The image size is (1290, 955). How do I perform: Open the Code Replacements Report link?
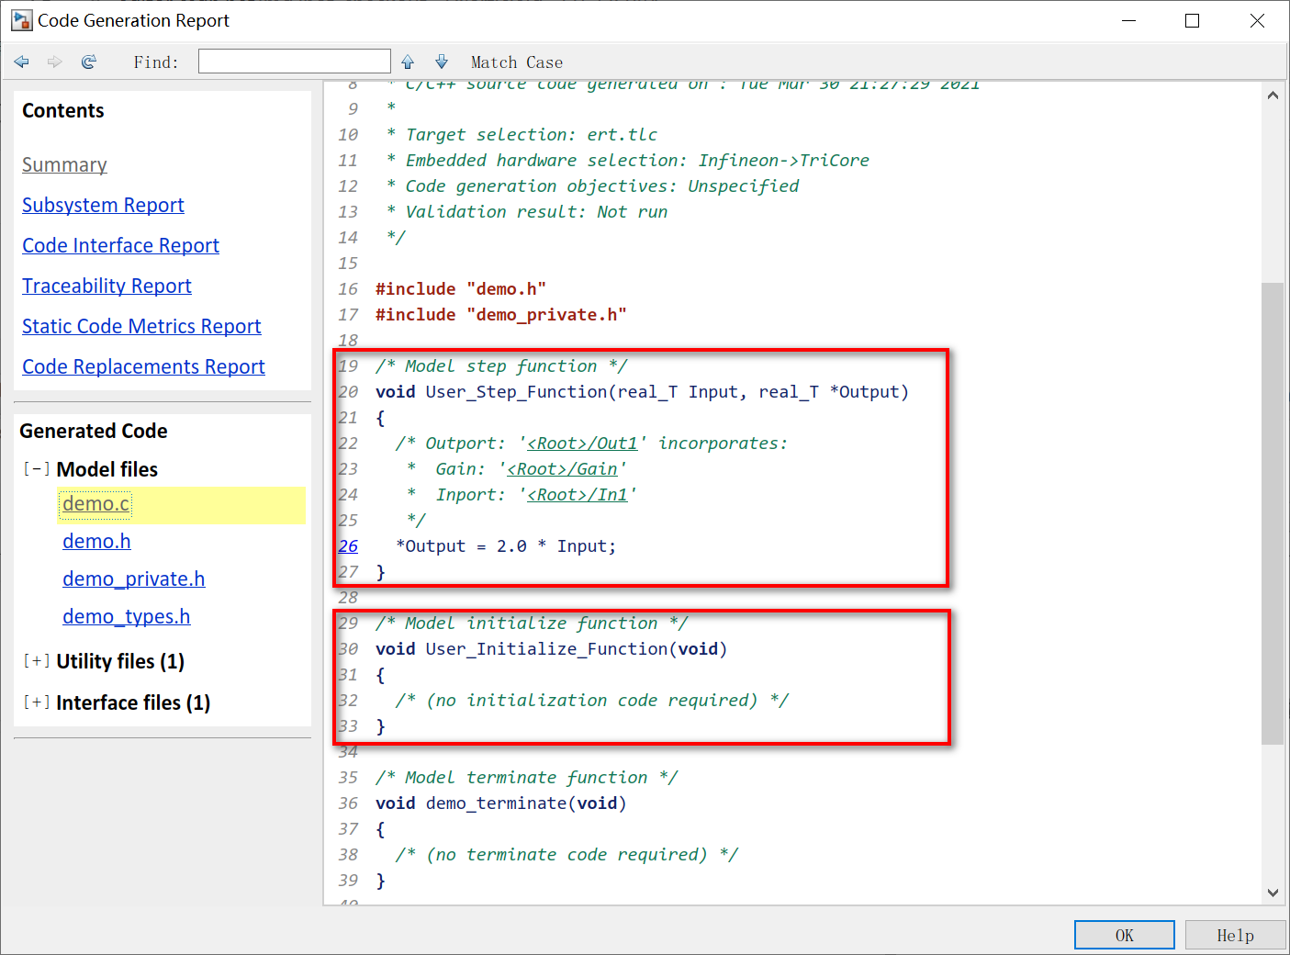[x=143, y=366]
